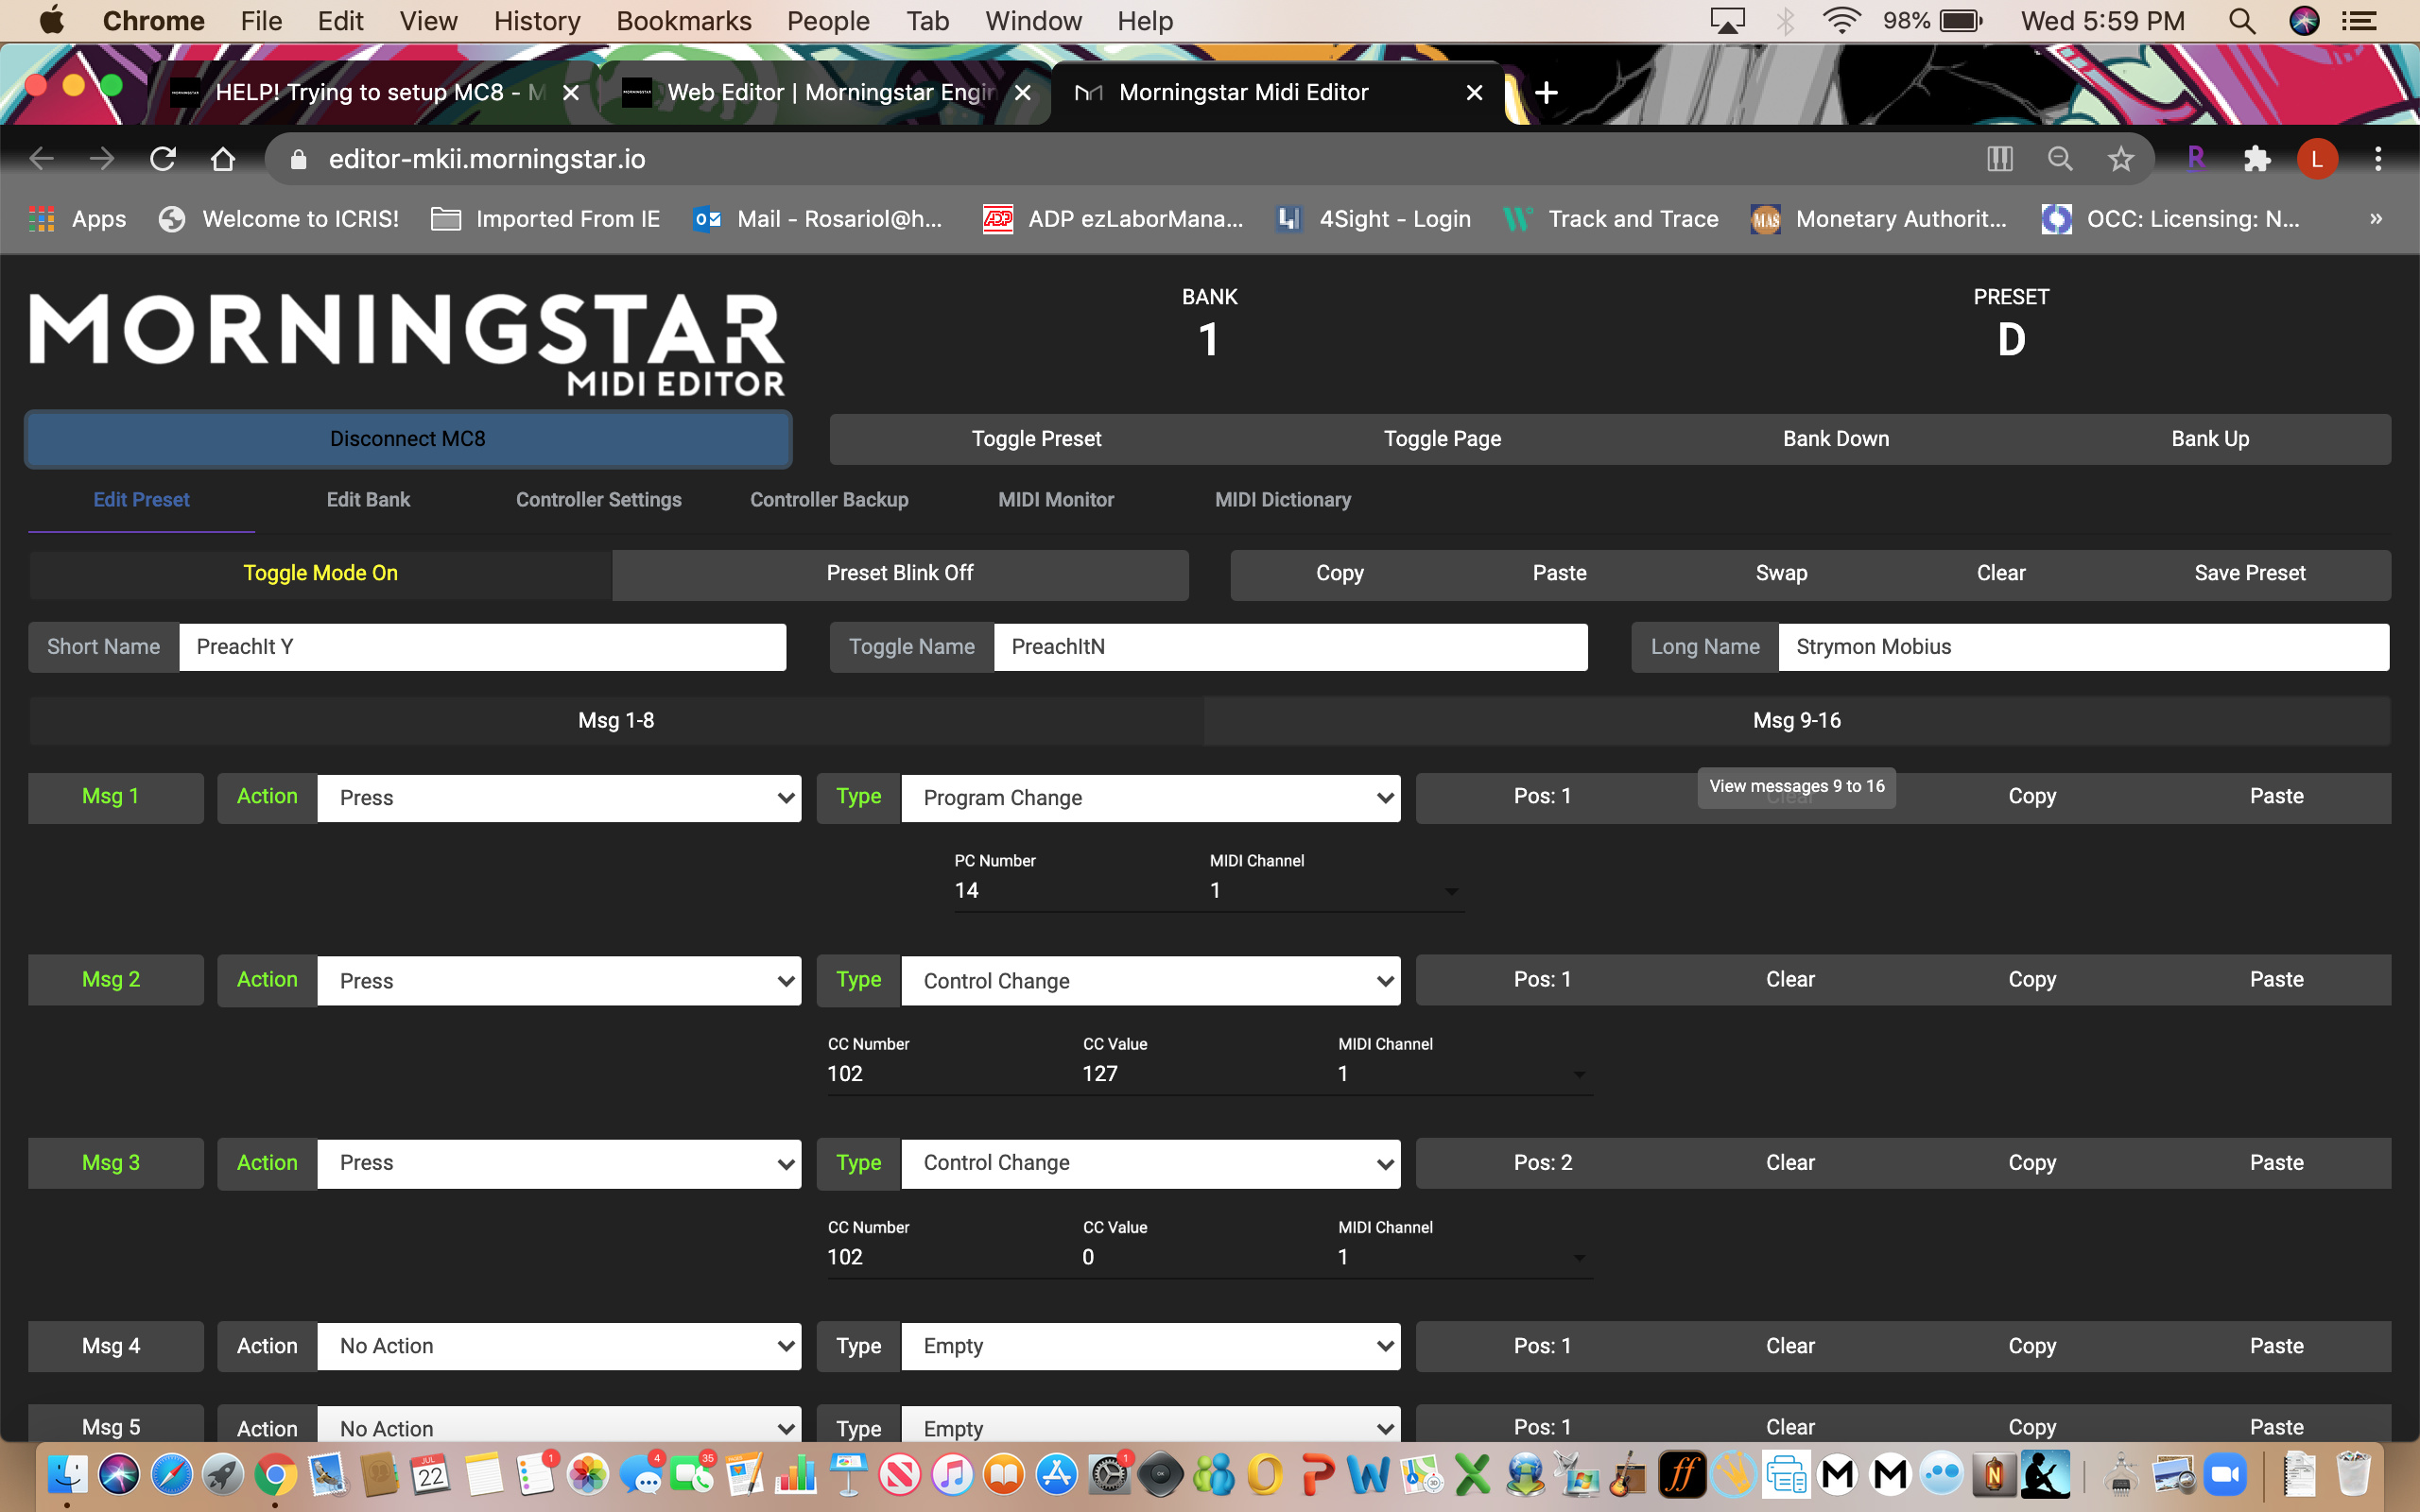Viewport: 2420px width, 1512px height.
Task: Open Msg 1 MIDI Channel dropdown
Action: 1336,890
